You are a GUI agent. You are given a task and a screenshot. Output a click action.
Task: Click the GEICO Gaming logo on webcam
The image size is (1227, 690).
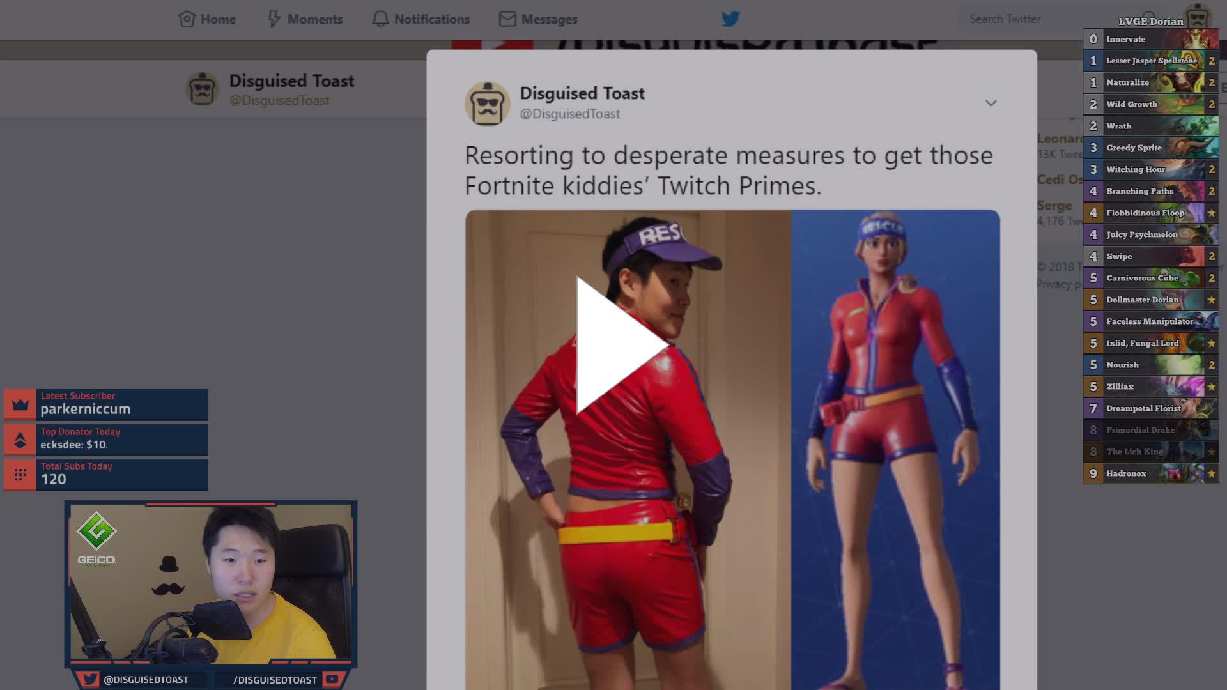tap(96, 540)
